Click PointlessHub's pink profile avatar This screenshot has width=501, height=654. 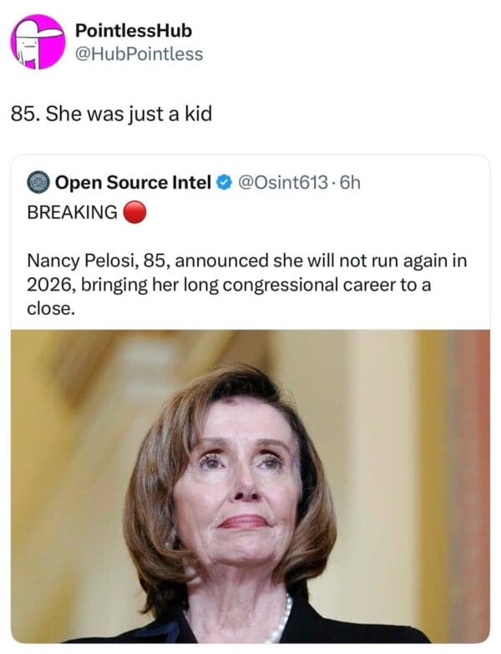click(38, 41)
